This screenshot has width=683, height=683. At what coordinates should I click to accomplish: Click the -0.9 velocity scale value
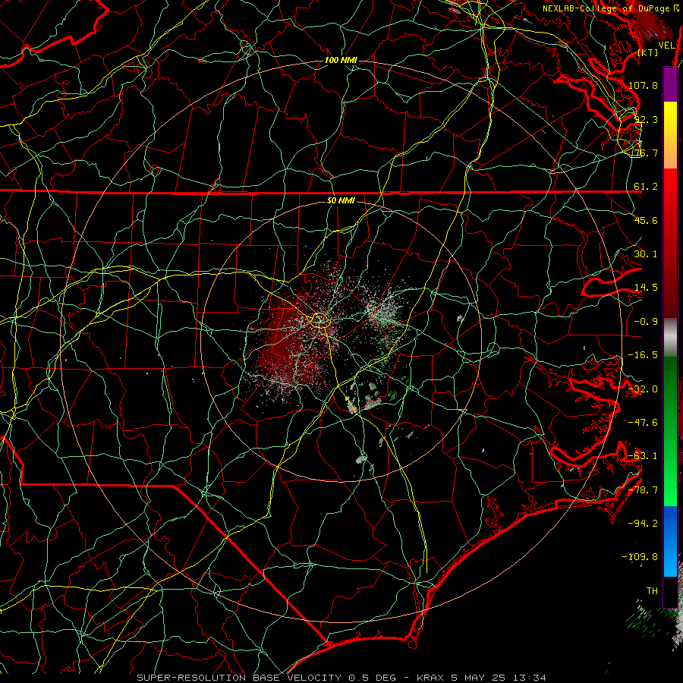pos(646,322)
